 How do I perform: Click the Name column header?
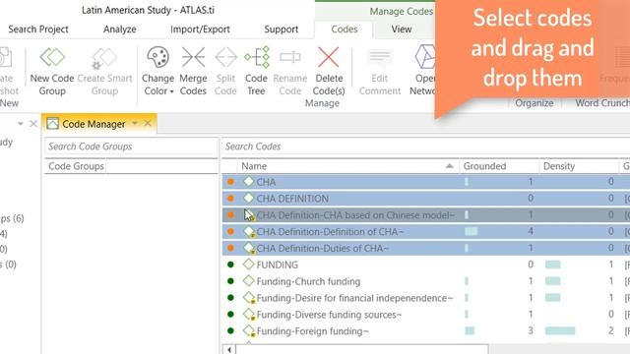(347, 166)
